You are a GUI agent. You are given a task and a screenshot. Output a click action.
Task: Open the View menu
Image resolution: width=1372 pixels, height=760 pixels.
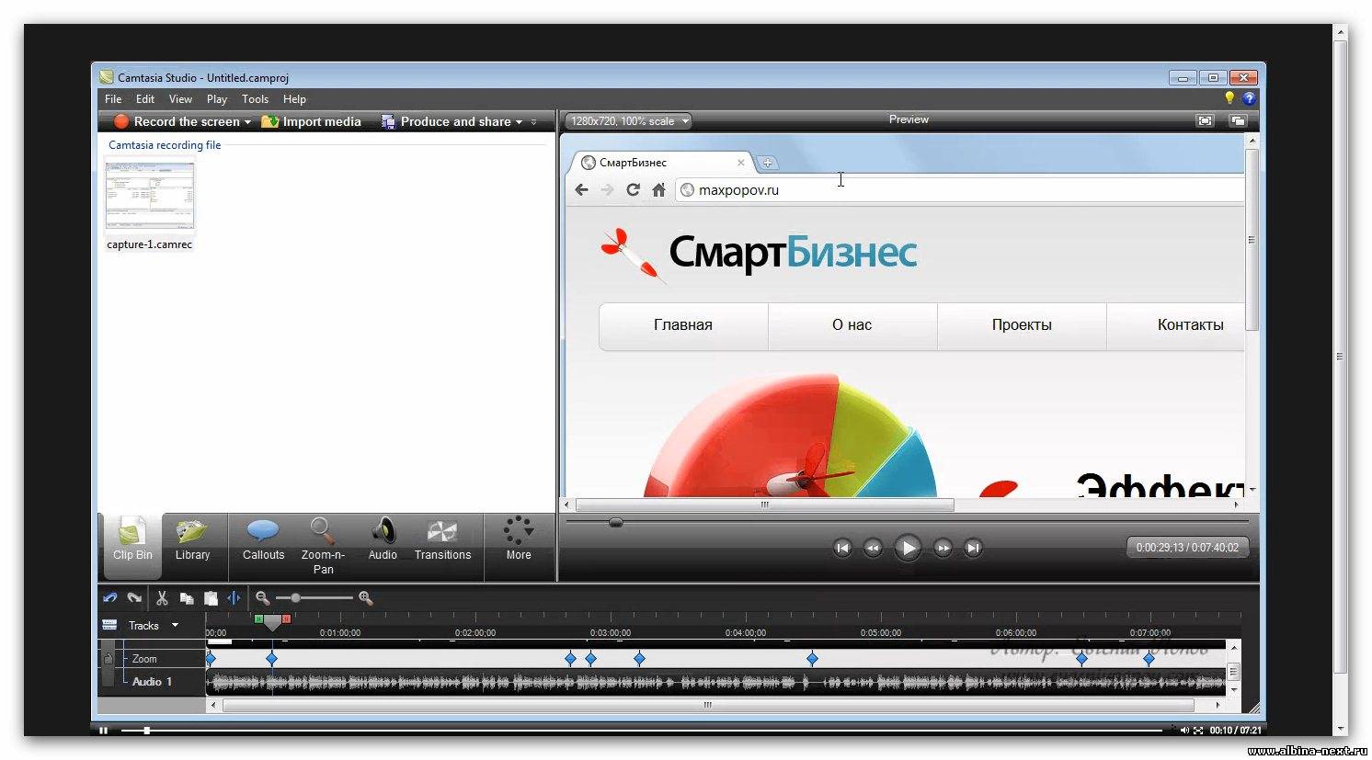pos(180,99)
